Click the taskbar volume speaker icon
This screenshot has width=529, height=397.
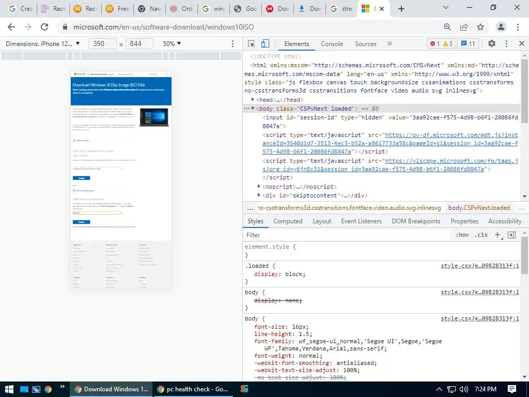[x=464, y=389]
